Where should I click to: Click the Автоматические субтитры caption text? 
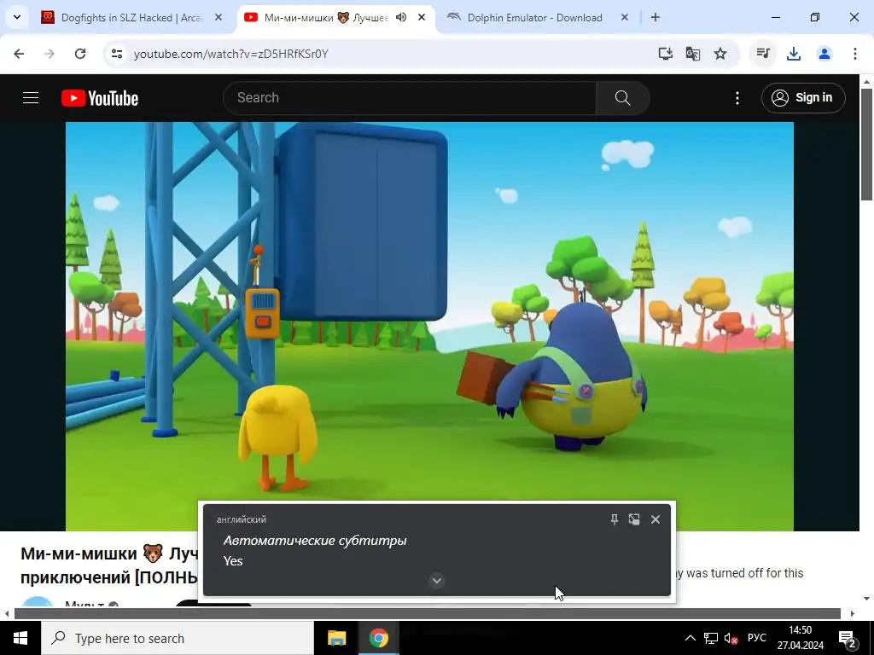pyautogui.click(x=315, y=540)
